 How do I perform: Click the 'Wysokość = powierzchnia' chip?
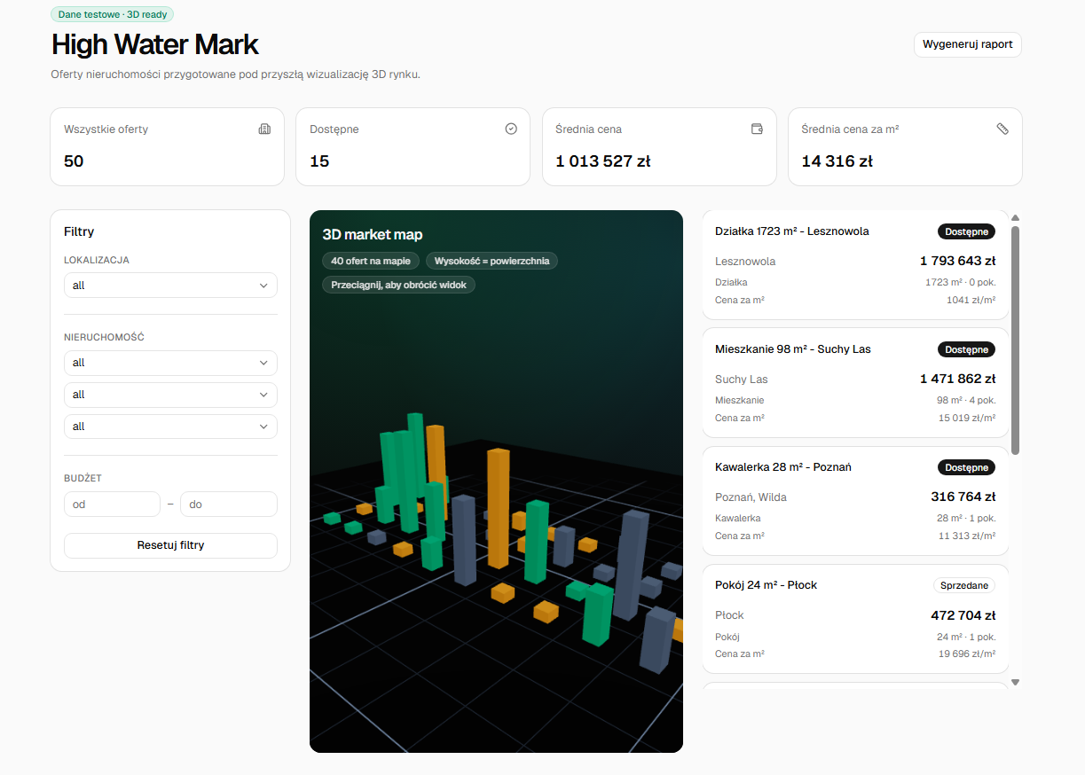[x=492, y=261]
